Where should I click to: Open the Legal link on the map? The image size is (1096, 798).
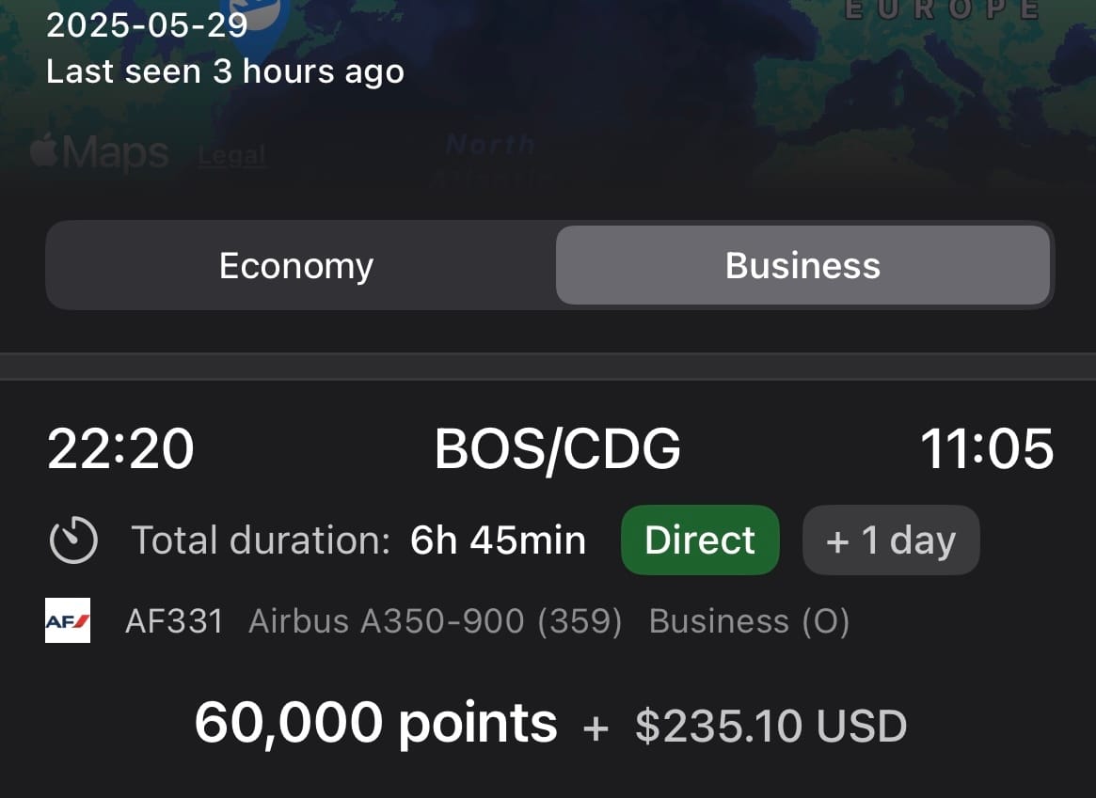231,155
